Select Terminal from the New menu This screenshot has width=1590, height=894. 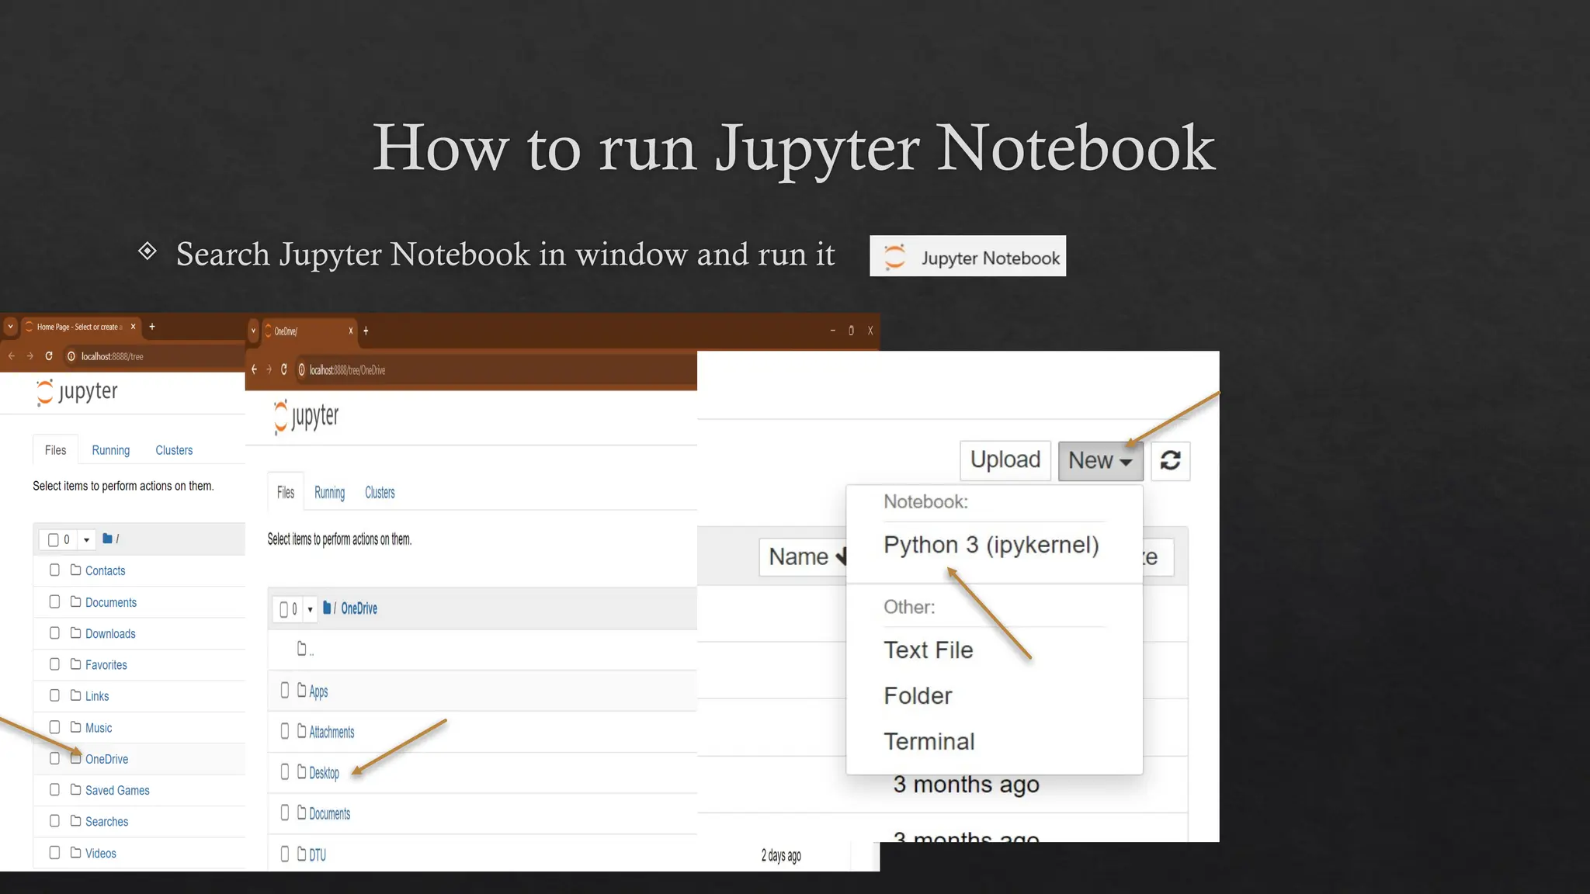(929, 741)
